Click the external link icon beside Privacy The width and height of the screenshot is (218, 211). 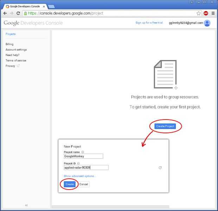click(x=18, y=66)
